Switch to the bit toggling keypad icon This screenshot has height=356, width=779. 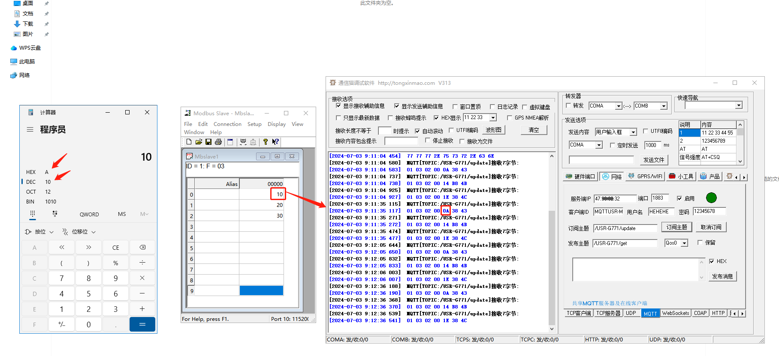[x=54, y=214]
